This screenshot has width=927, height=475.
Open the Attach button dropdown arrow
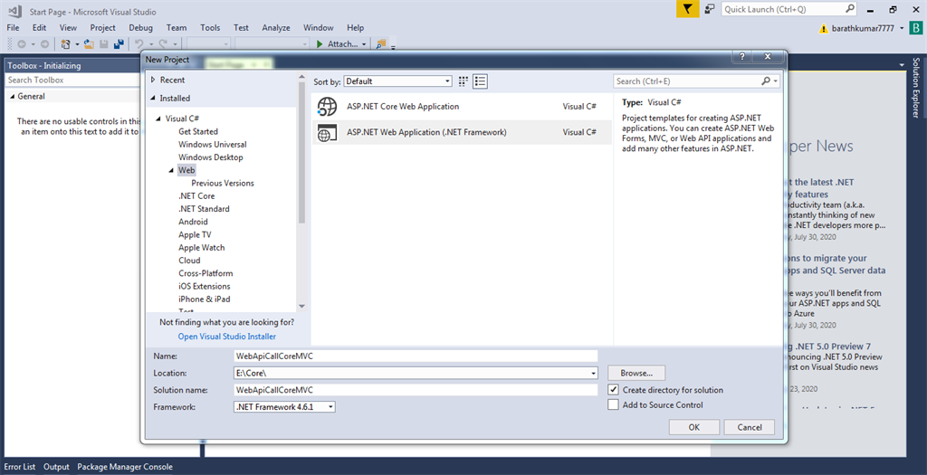point(364,44)
